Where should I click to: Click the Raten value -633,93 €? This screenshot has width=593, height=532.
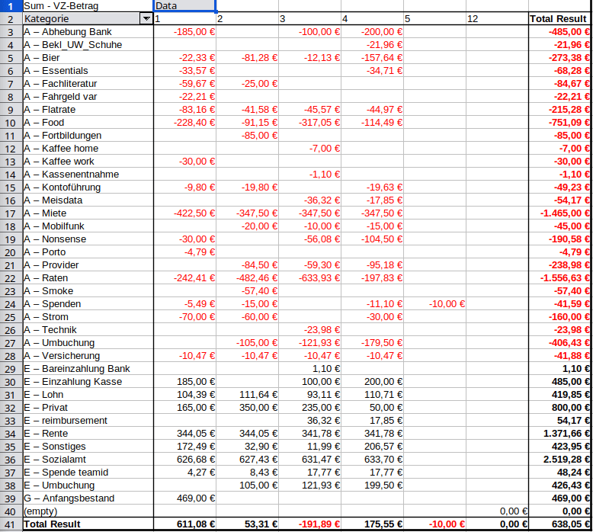309,278
